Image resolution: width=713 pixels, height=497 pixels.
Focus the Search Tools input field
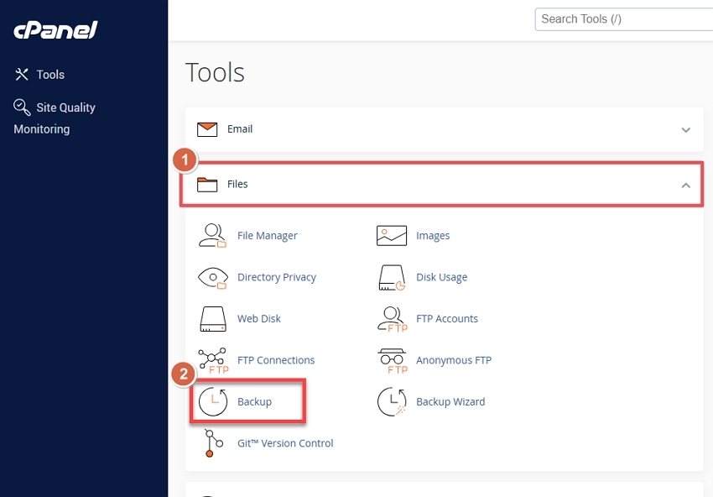pyautogui.click(x=624, y=19)
